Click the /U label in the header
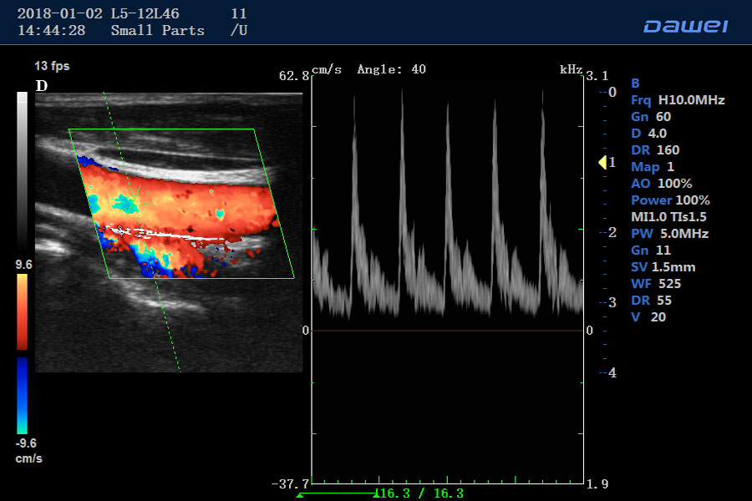 [239, 31]
